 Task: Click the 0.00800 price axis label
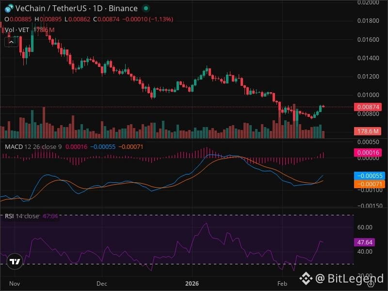[368, 114]
